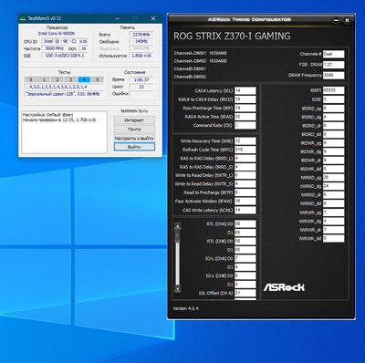Image resolution: width=365 pixels, height=363 pixels.
Task: Click the tREFI value field
Action: 334,90
